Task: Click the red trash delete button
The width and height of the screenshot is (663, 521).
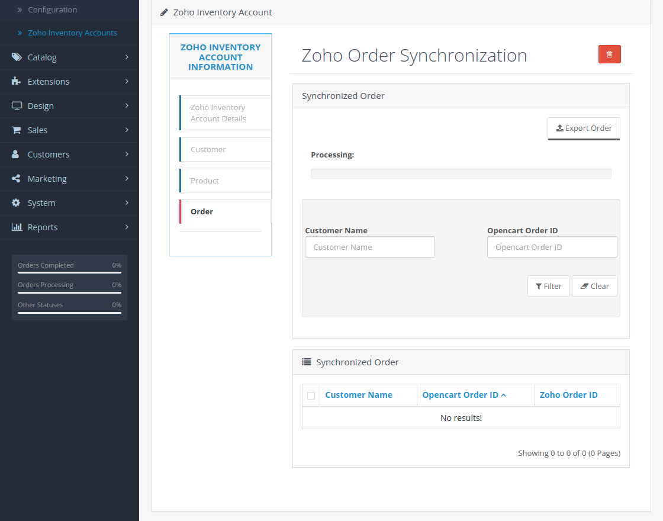Action: [610, 54]
